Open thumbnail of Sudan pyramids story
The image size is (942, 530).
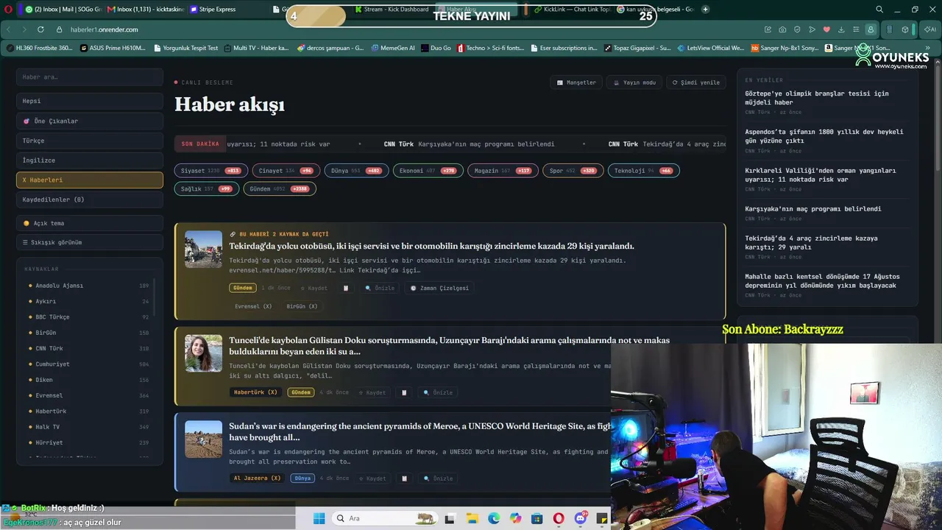pos(203,439)
